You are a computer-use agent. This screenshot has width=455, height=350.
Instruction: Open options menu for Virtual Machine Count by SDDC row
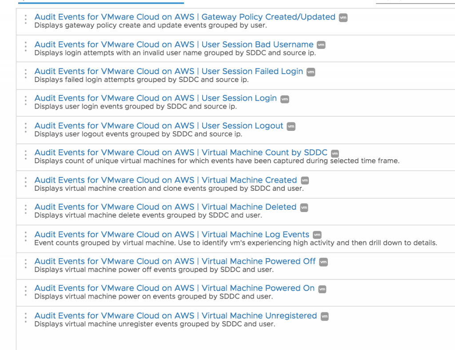[25, 155]
